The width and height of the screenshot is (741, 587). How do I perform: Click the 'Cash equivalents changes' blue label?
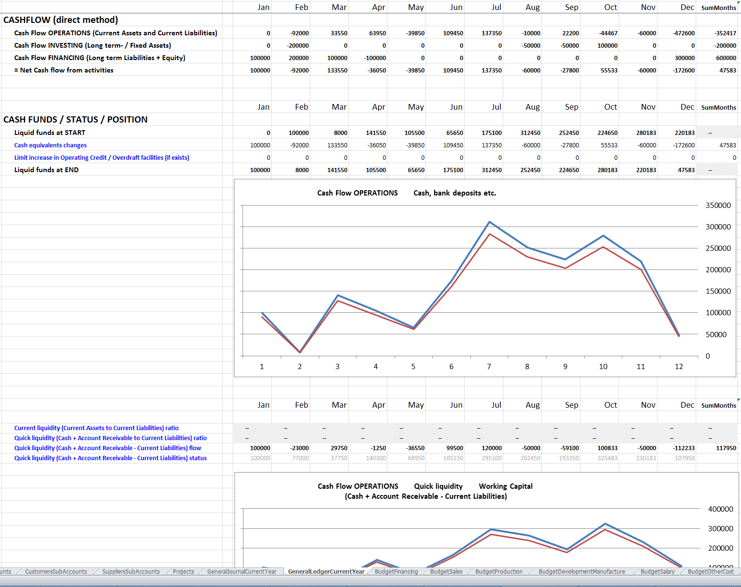pyautogui.click(x=51, y=145)
